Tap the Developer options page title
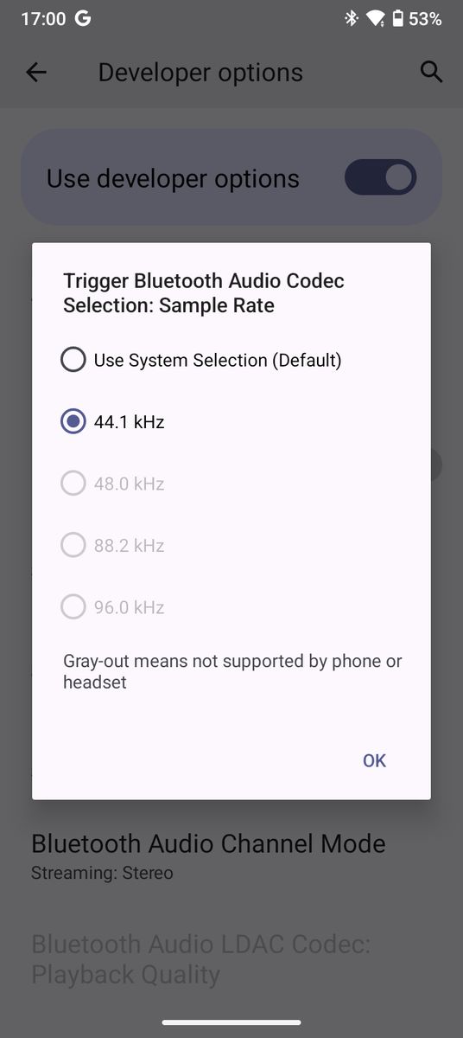Screen dimensions: 463x1038 coord(200,73)
